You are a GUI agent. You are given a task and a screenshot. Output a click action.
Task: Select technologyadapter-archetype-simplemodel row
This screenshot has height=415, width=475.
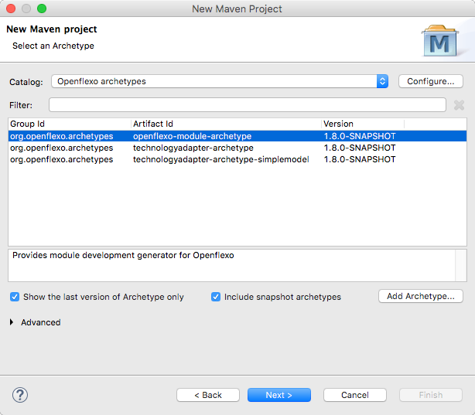[x=237, y=159]
